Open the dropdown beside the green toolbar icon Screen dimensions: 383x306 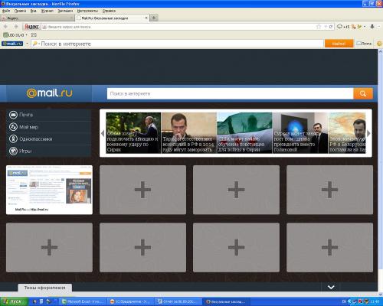(x=365, y=27)
